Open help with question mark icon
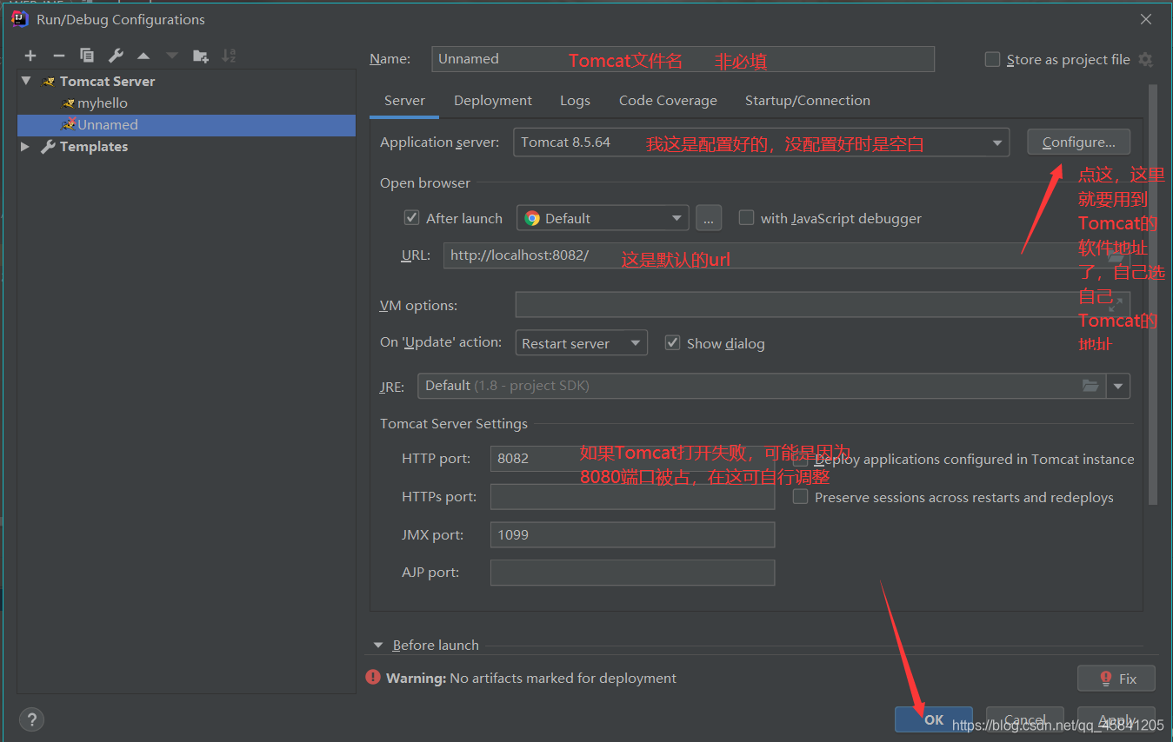The image size is (1173, 742). [31, 719]
